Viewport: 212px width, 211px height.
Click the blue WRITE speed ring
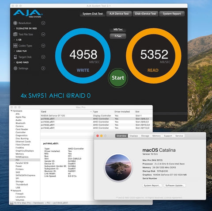pyautogui.click(x=83, y=56)
